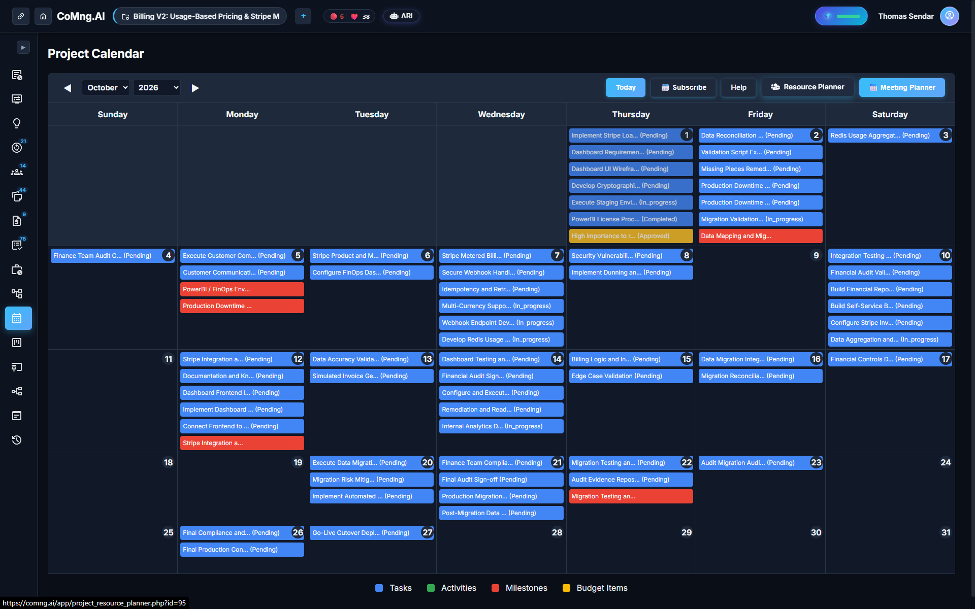Open the team icon with badge 14
This screenshot has width=975, height=609.
click(17, 172)
